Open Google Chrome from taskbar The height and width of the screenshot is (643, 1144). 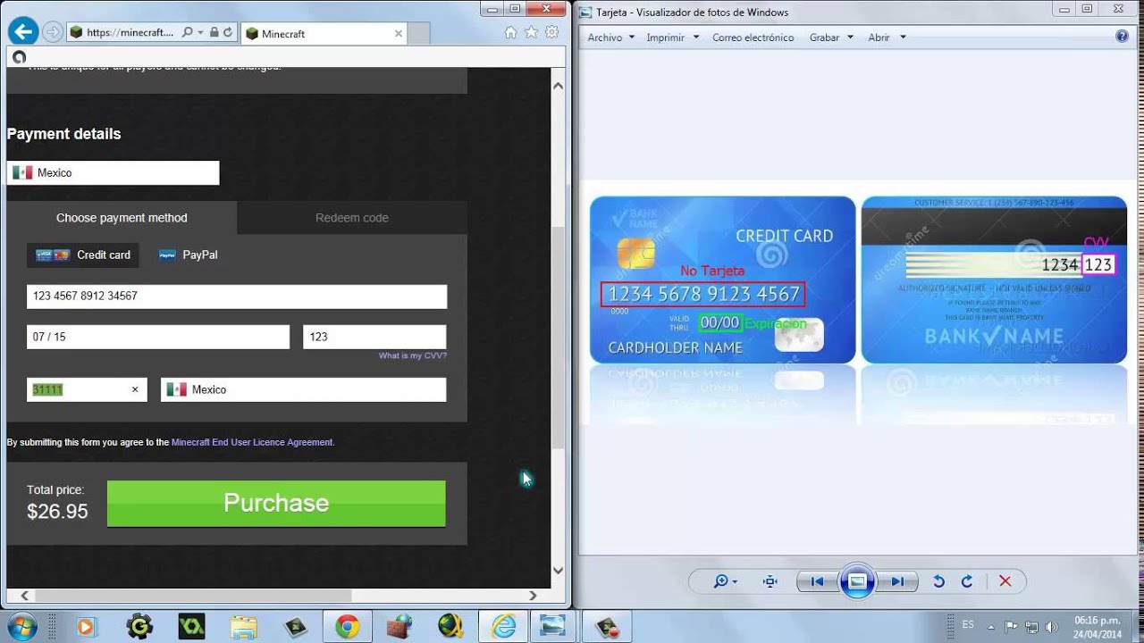348,627
